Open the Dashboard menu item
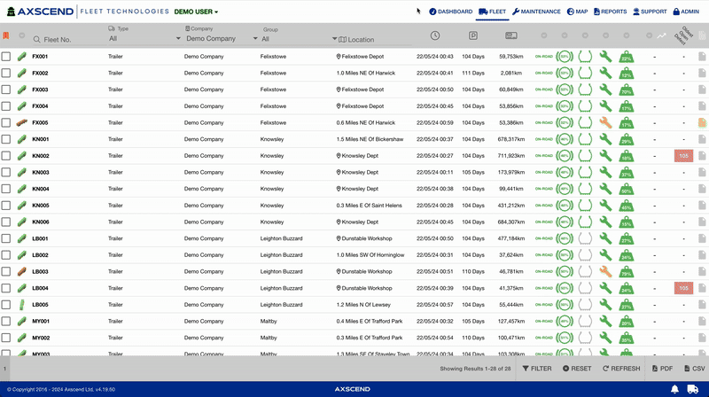Image resolution: width=709 pixels, height=397 pixels. tap(450, 12)
